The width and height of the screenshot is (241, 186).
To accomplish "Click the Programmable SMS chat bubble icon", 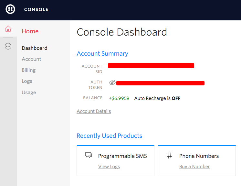I will tap(89, 155).
